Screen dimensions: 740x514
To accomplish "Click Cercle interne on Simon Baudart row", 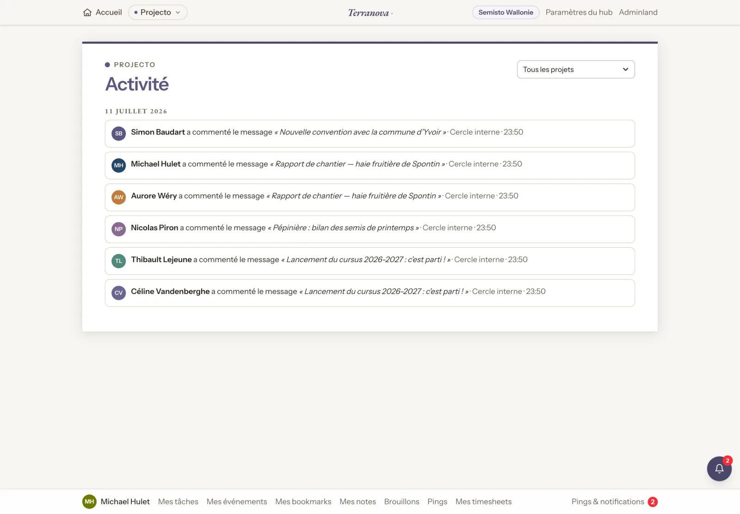I will point(475,132).
